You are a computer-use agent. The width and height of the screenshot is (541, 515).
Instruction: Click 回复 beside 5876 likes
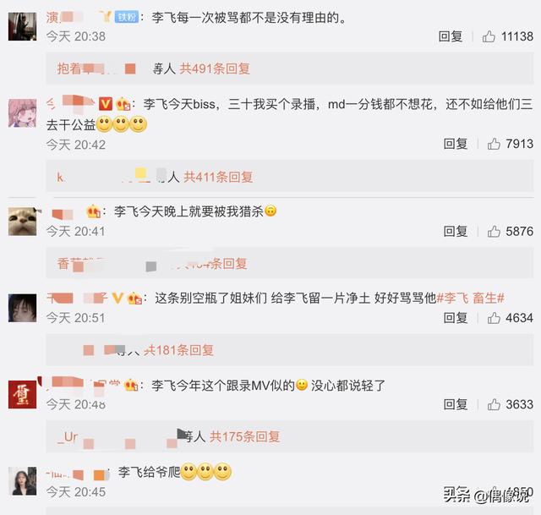click(456, 231)
